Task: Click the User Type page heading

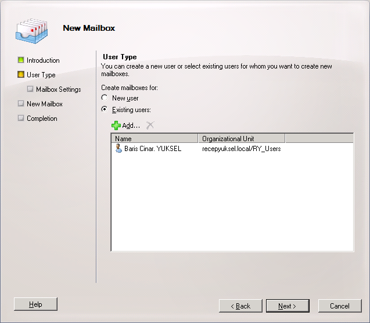Action: 120,57
